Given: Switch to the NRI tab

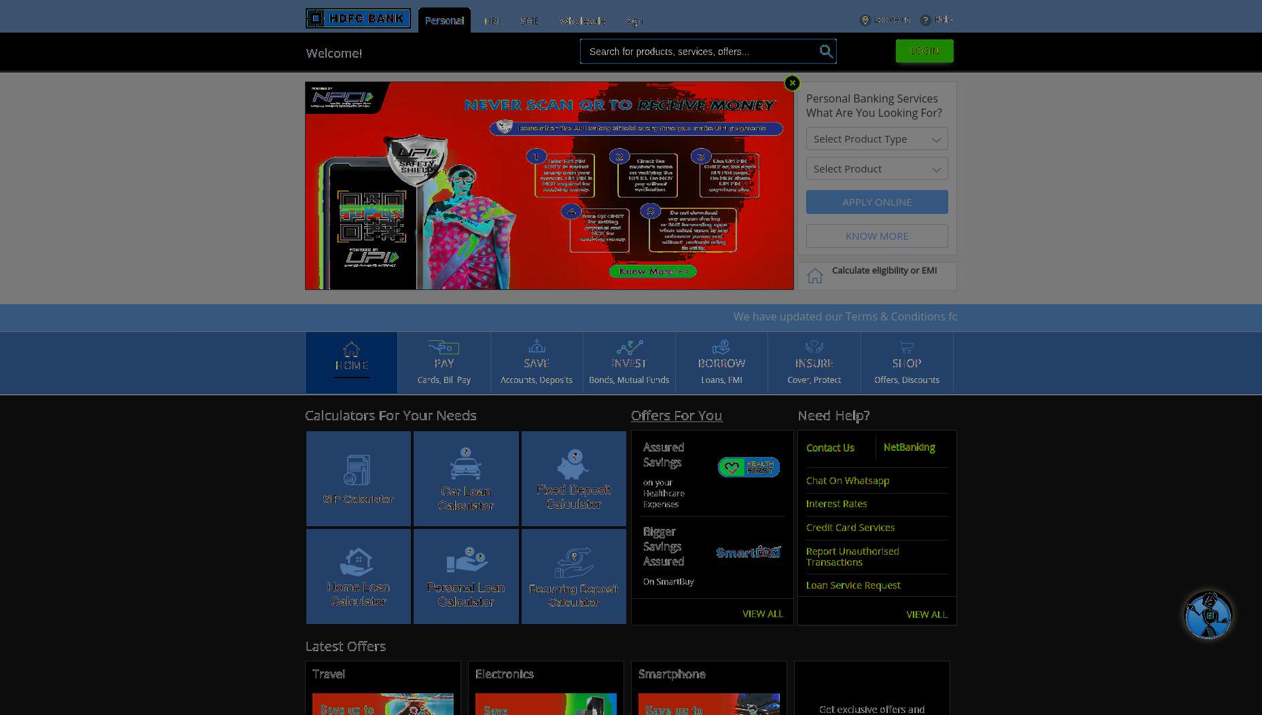Looking at the screenshot, I should tap(492, 21).
